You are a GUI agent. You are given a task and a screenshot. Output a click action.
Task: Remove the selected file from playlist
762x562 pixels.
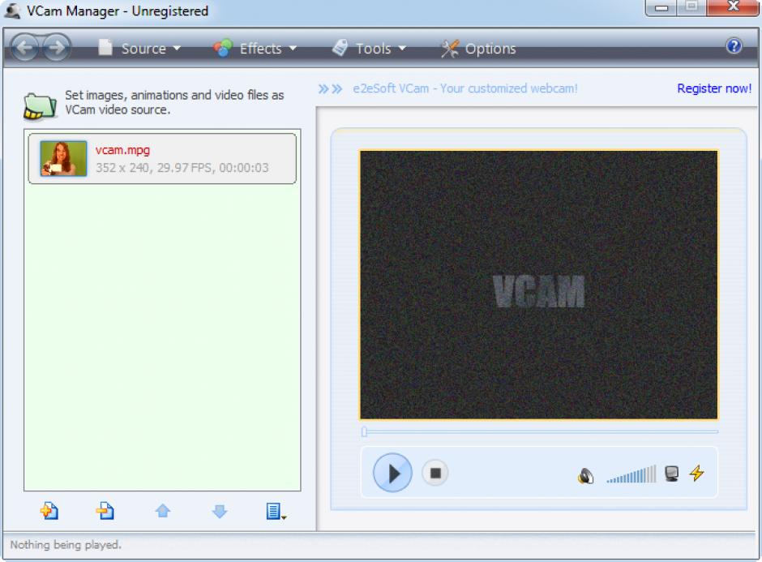pyautogui.click(x=105, y=511)
